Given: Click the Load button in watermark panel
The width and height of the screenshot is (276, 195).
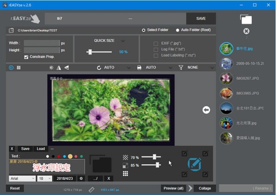Looking at the screenshot, I should pyautogui.click(x=40, y=149).
